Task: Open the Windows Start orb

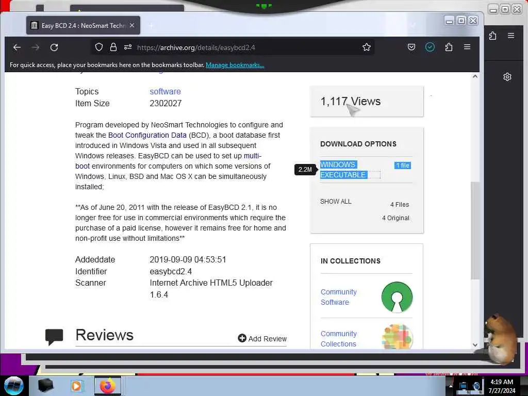Action: (14, 386)
